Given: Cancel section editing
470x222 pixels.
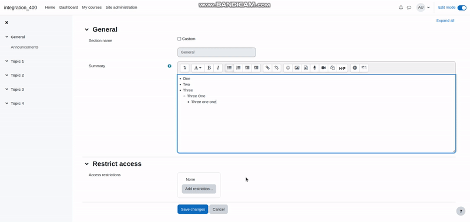Looking at the screenshot, I should pos(219,209).
